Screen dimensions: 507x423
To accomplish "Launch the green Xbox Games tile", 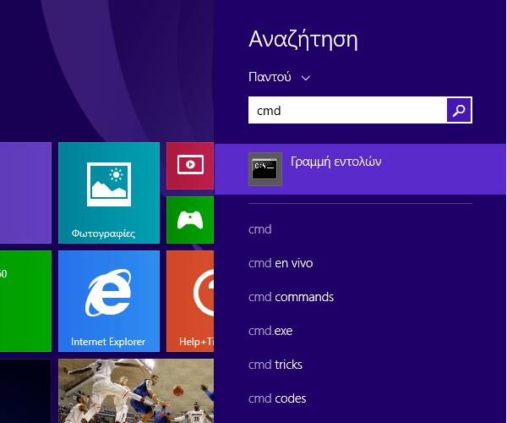I will pyautogui.click(x=190, y=219).
